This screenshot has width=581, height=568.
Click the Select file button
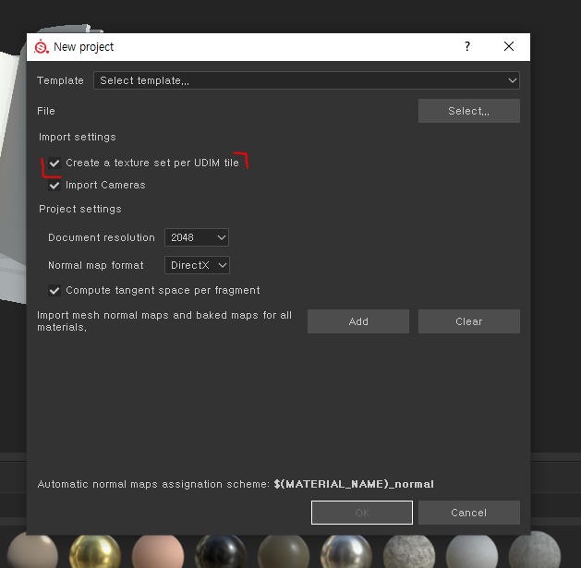468,111
